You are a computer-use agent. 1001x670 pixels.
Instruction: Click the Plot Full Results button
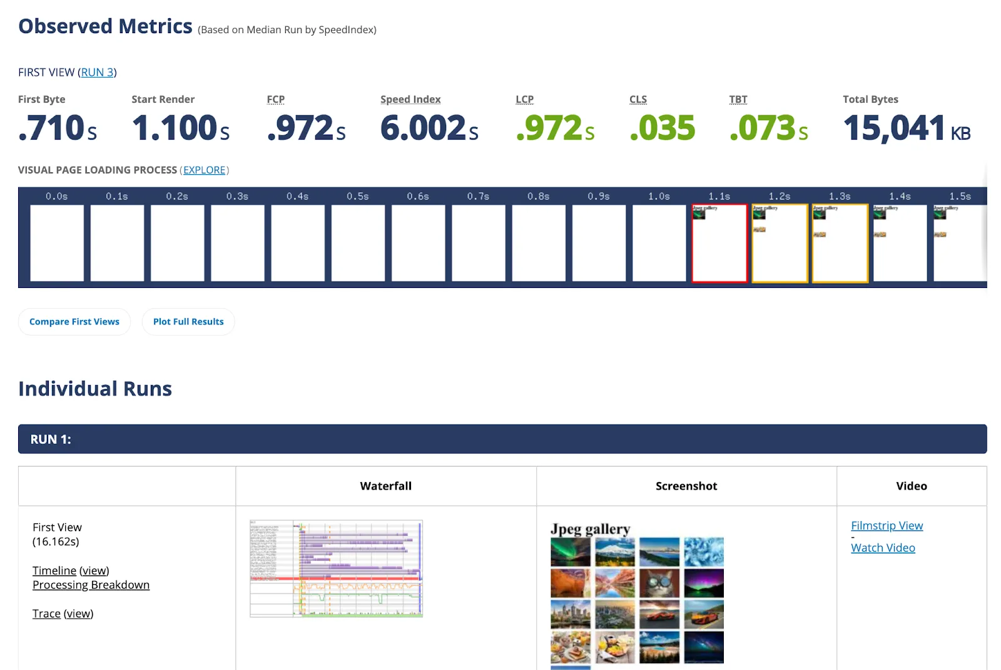[188, 322]
